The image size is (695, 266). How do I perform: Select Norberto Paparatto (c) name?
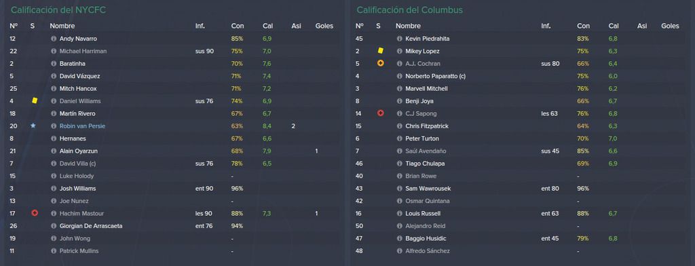pos(435,76)
